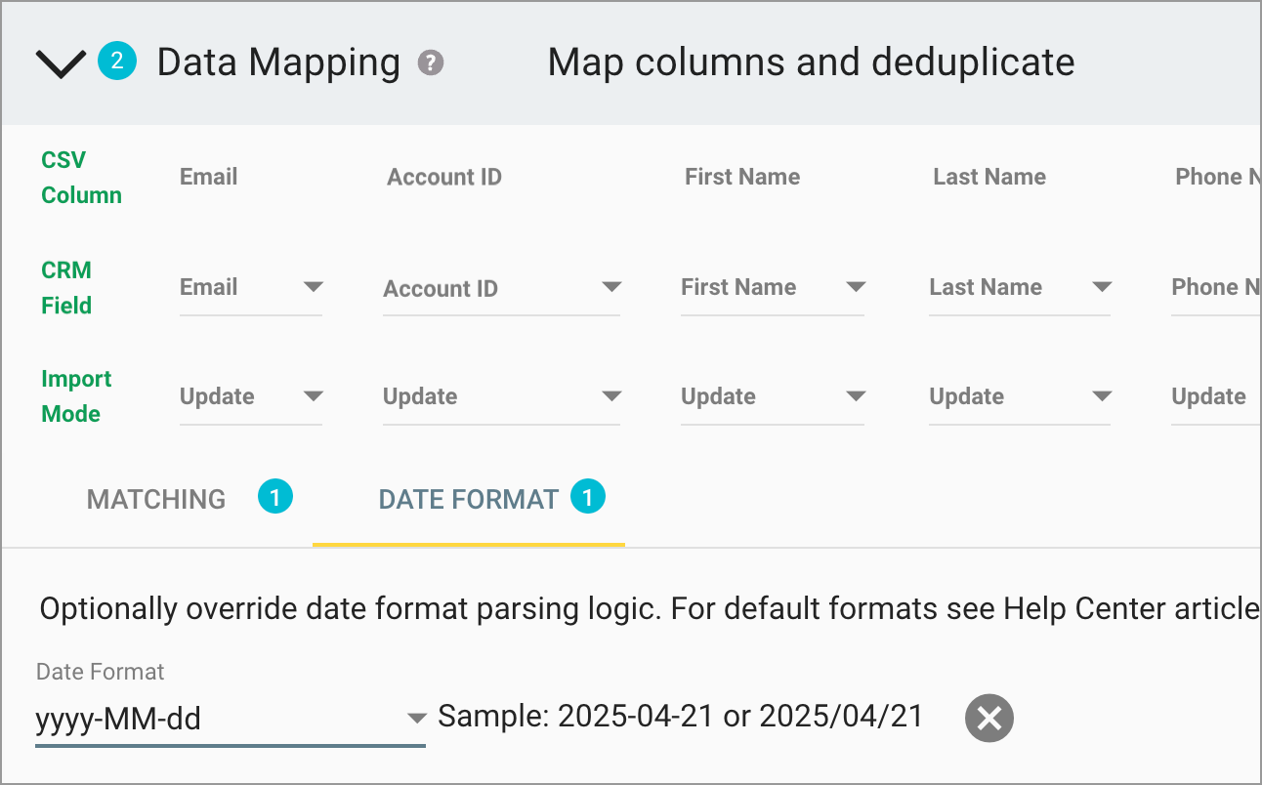This screenshot has height=785, width=1262.
Task: Open the Data Mapping help question icon
Action: point(431,63)
